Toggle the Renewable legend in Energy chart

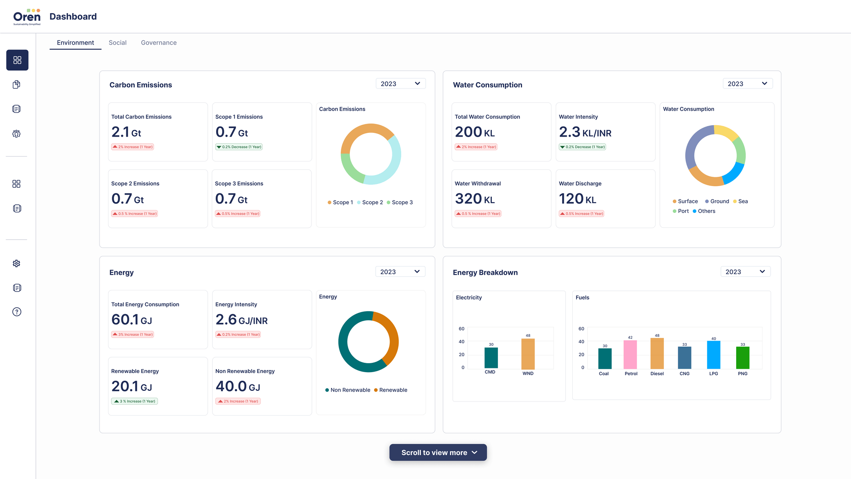coord(391,390)
